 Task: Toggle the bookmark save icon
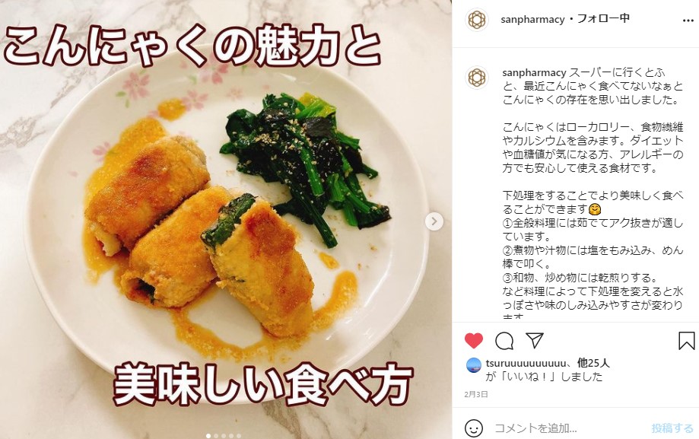[686, 340]
